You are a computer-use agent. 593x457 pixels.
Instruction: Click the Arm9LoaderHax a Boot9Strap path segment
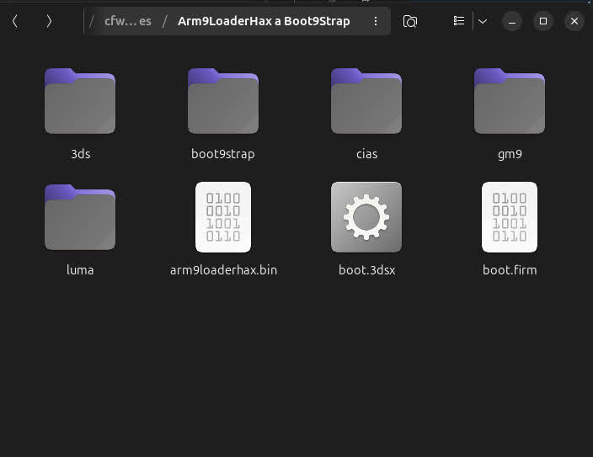coord(264,21)
